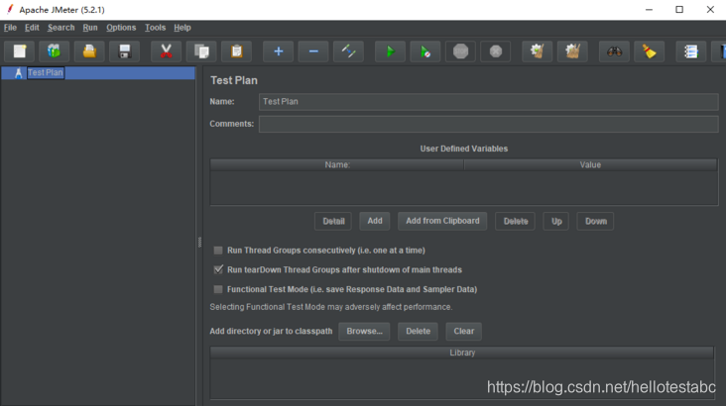This screenshot has width=726, height=406.
Task: Open the Search menu
Action: [x=61, y=28]
